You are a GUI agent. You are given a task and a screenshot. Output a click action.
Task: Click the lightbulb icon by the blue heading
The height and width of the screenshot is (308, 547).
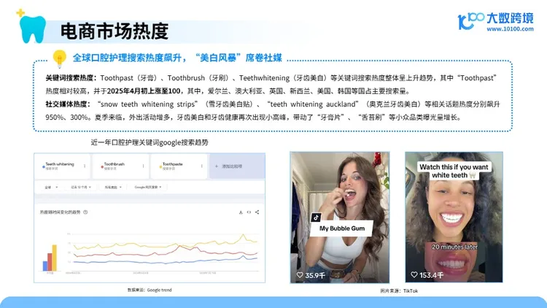59,58
